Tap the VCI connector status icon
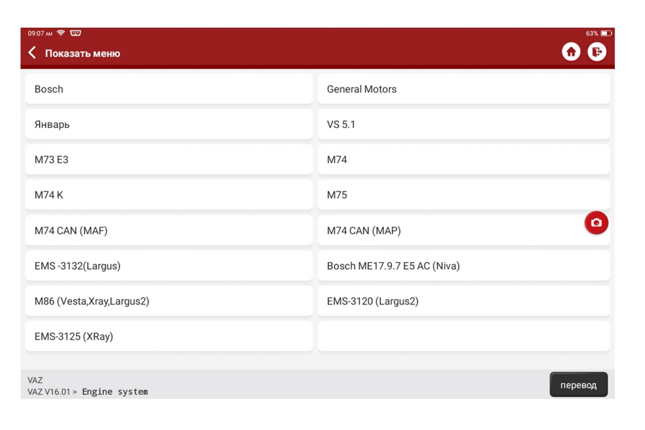The height and width of the screenshot is (430, 645). click(x=76, y=33)
